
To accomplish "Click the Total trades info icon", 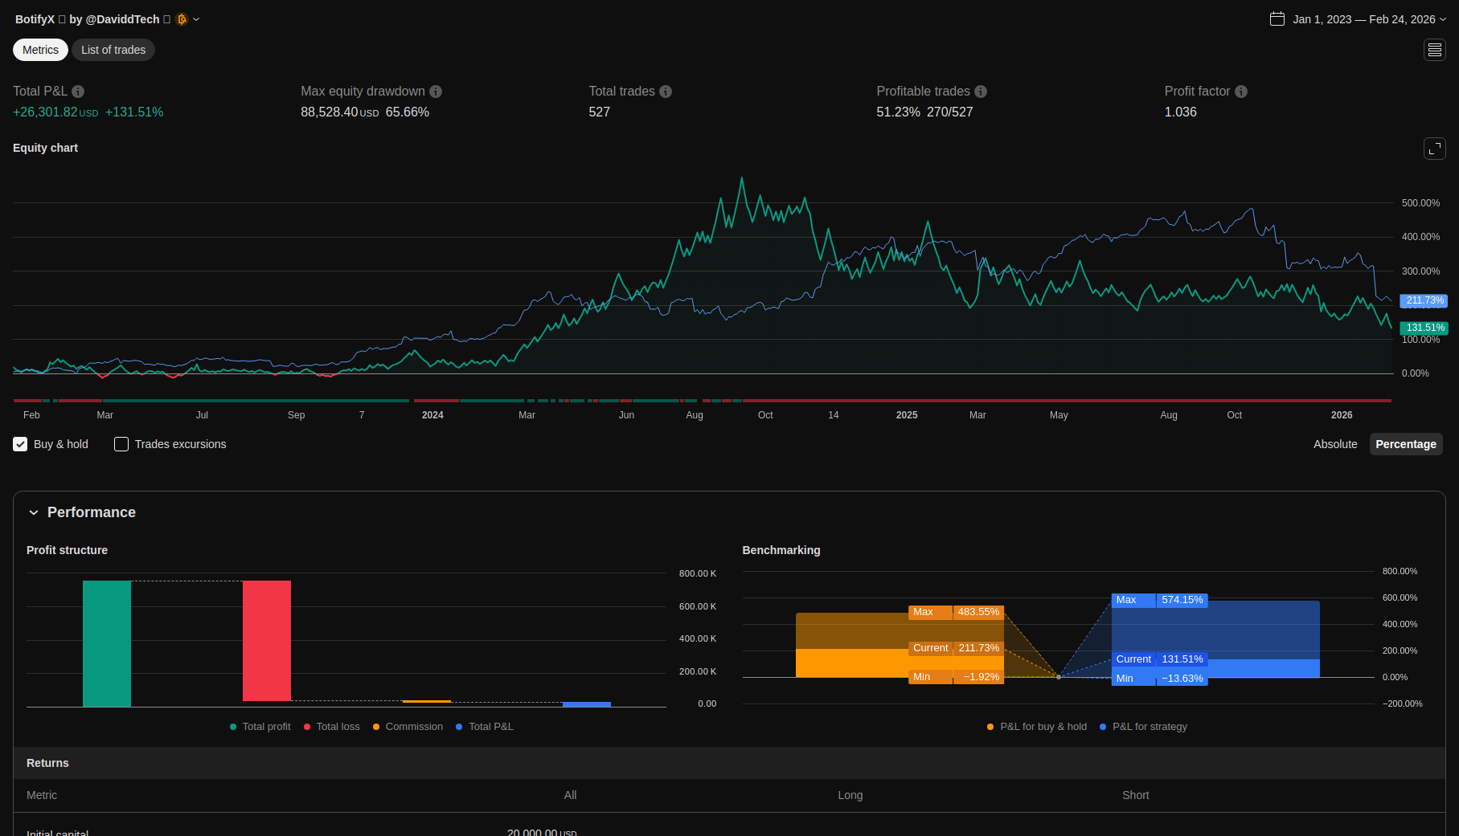I will 666,92.
